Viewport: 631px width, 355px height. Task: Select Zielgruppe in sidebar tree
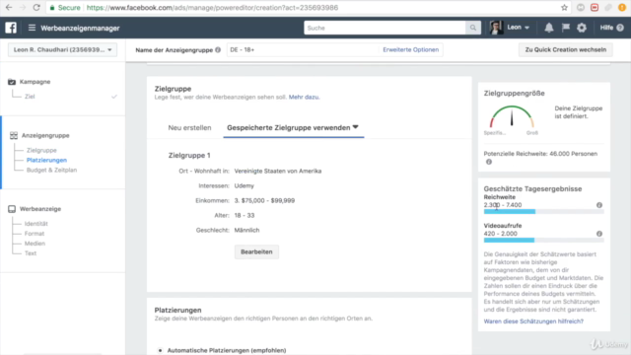pos(41,150)
